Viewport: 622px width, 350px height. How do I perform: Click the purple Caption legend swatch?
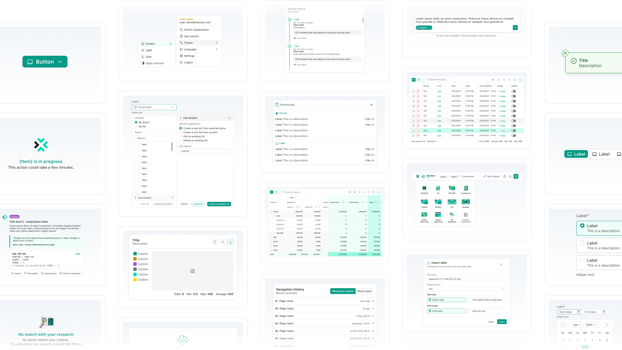135,264
